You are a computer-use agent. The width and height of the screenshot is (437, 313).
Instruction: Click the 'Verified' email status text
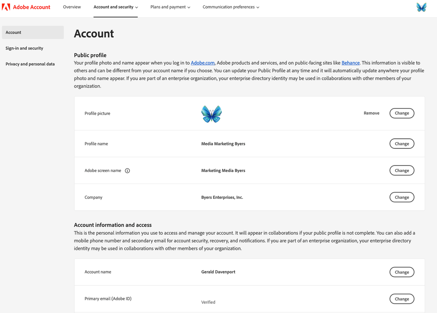point(208,302)
